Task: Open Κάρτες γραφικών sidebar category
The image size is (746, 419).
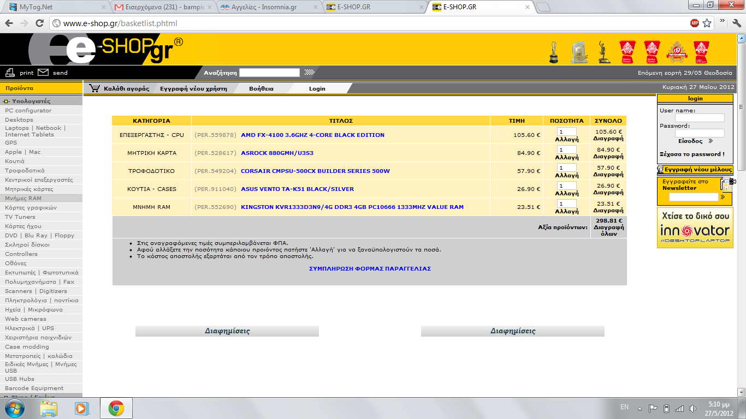Action: [x=31, y=207]
